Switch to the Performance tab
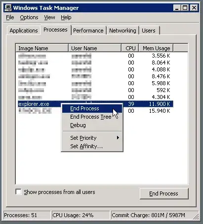Screen dimensions: 203x224 [88, 31]
